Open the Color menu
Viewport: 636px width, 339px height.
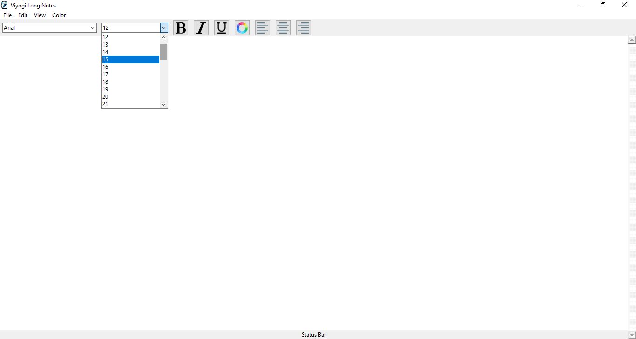59,15
